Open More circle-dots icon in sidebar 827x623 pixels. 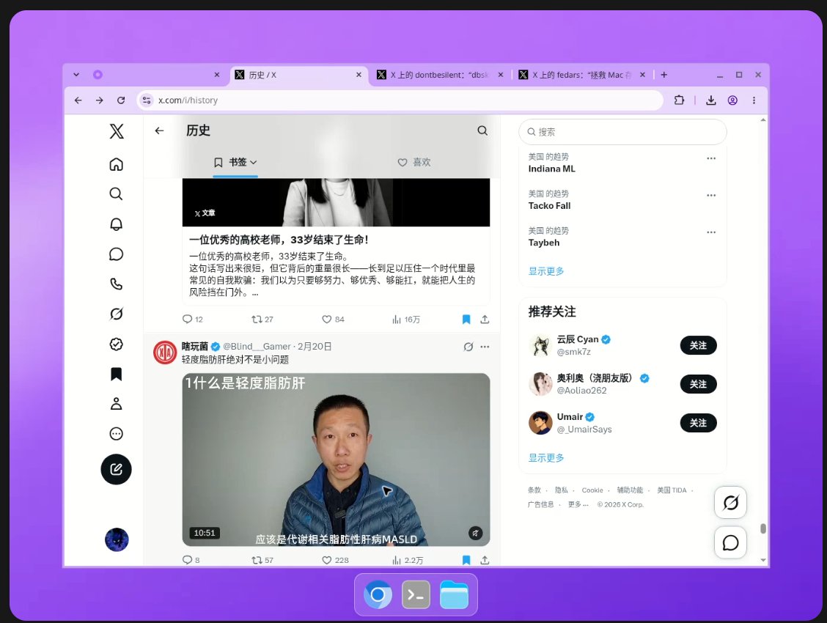[x=116, y=434]
